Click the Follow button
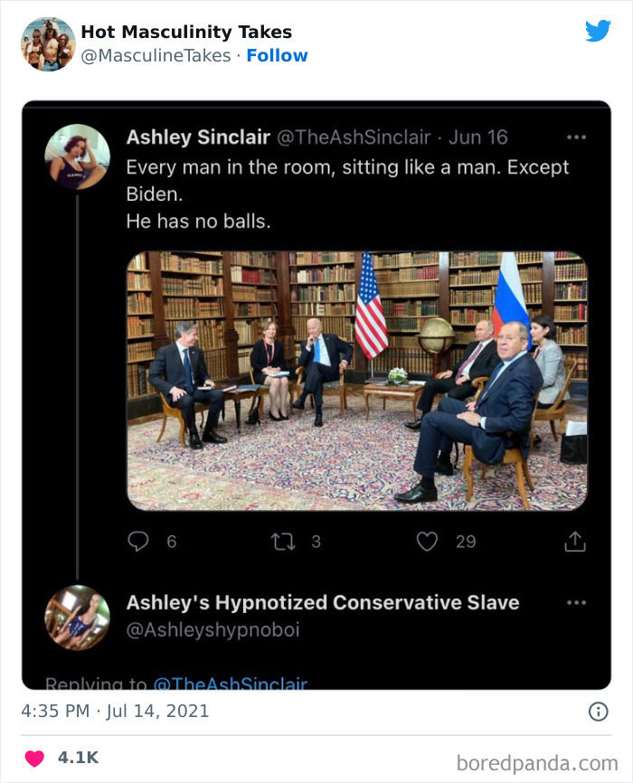 click(x=277, y=55)
